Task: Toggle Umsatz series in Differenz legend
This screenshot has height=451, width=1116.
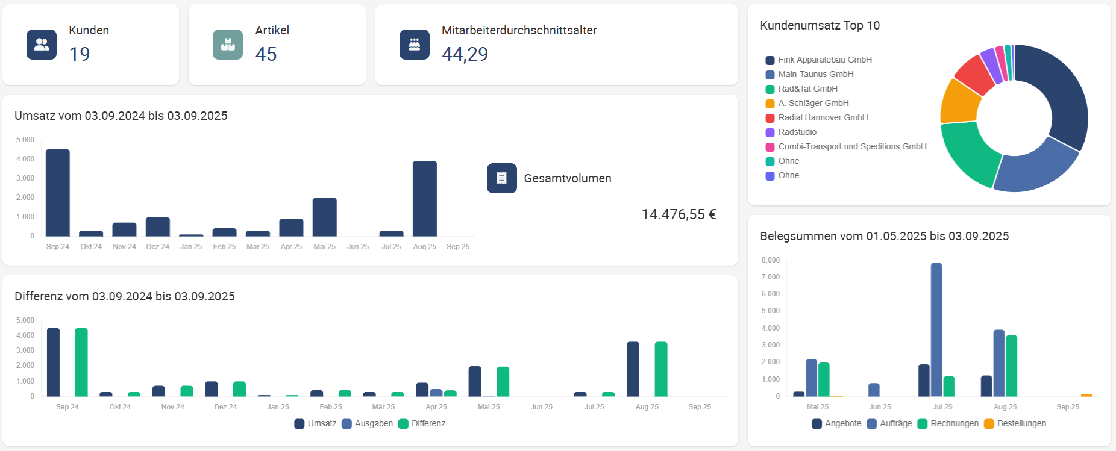Action: [315, 424]
